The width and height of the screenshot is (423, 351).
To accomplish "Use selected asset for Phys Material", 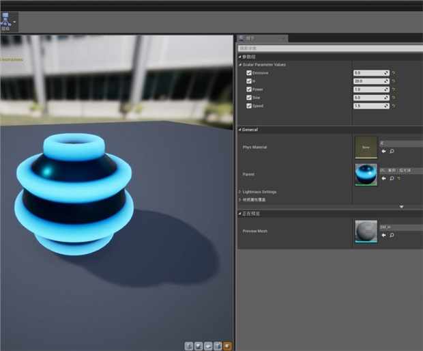I will tap(383, 151).
